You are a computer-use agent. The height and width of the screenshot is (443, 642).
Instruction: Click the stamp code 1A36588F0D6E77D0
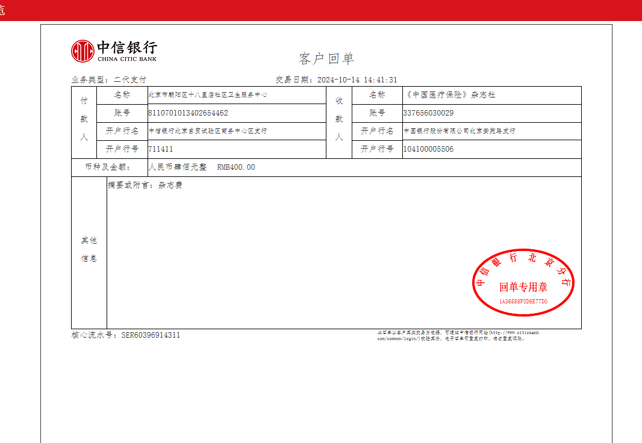coord(523,301)
